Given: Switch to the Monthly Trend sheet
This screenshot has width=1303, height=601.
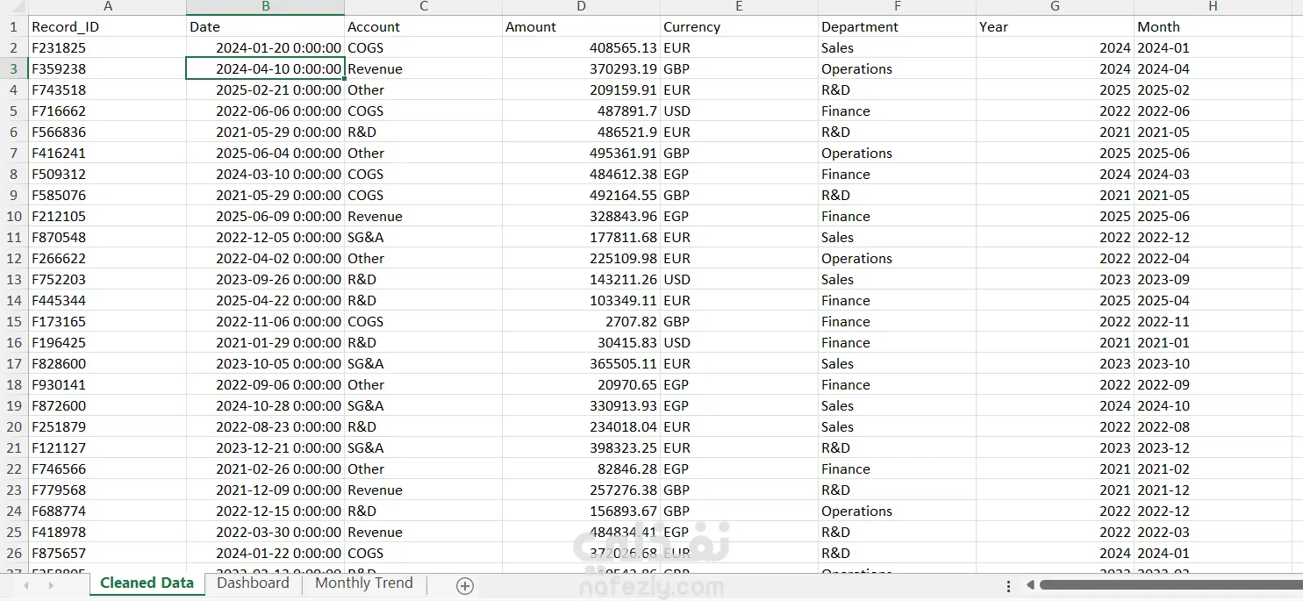Looking at the screenshot, I should tap(363, 583).
